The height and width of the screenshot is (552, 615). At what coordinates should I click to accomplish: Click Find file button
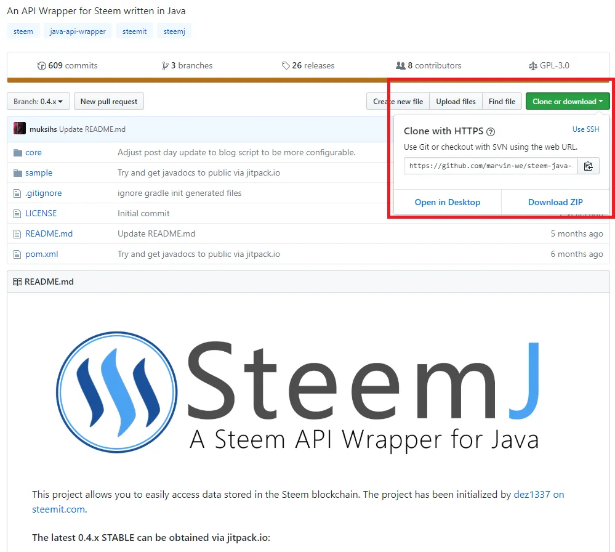click(502, 101)
